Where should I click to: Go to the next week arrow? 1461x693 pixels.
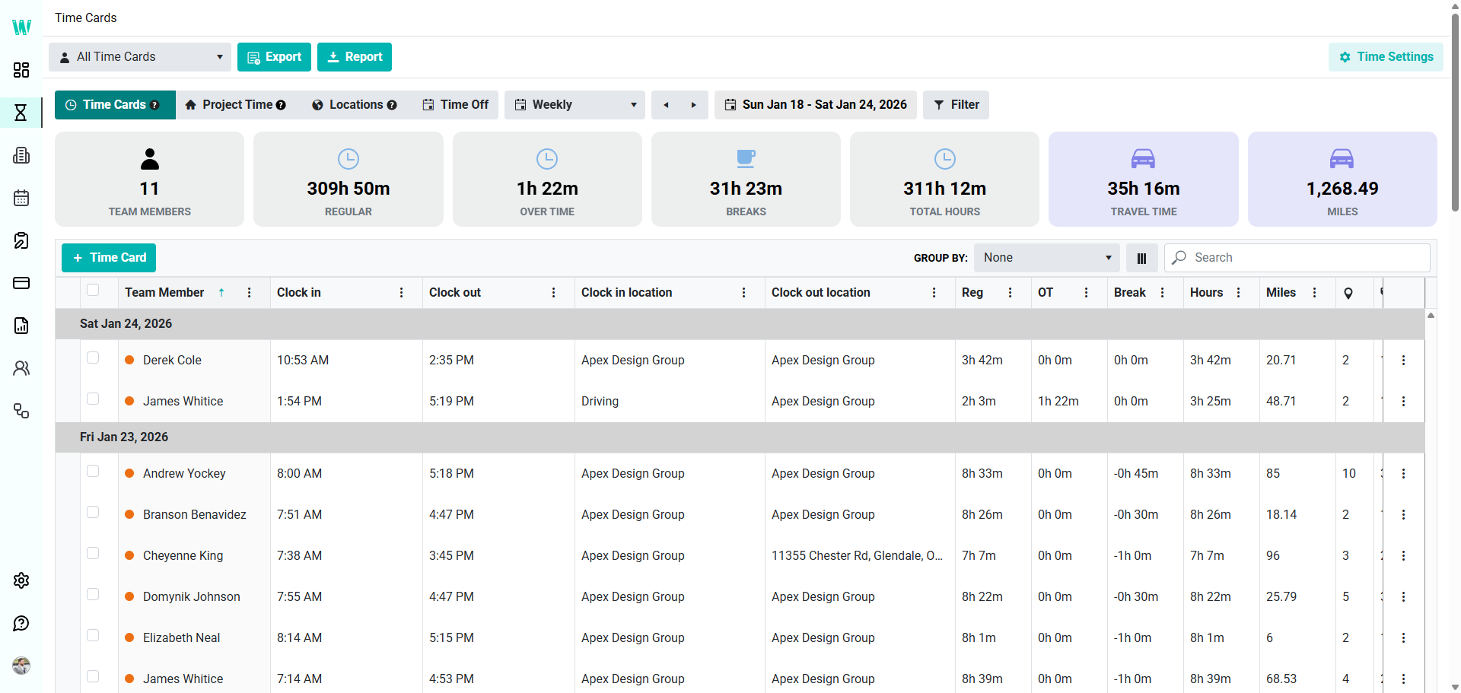click(x=693, y=105)
